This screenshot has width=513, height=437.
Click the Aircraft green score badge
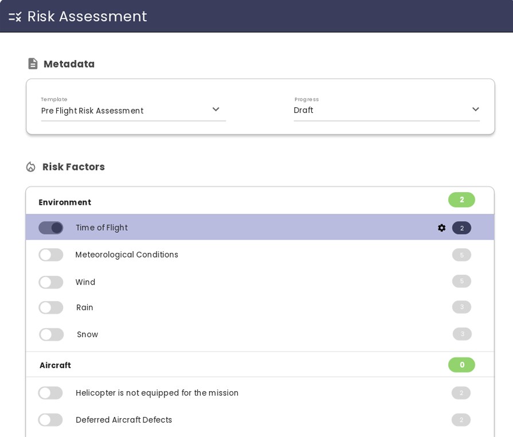[x=461, y=365]
